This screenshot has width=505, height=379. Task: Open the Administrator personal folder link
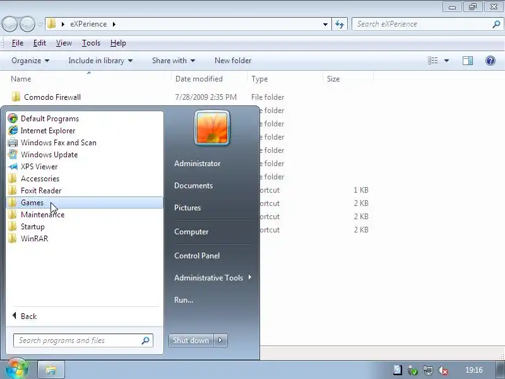point(198,164)
